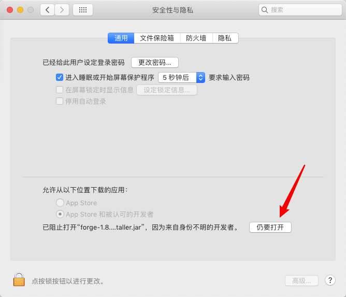Click 更改密码… button

155,63
